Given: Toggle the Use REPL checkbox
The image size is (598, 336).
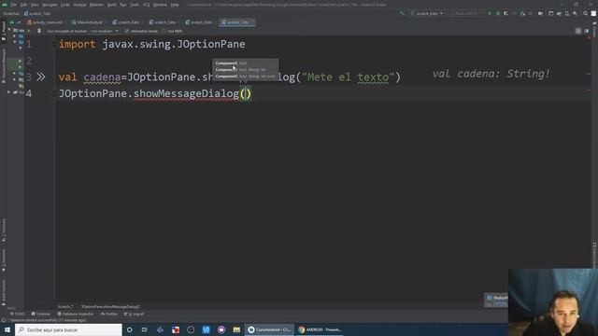Looking at the screenshot, I should click(164, 31).
